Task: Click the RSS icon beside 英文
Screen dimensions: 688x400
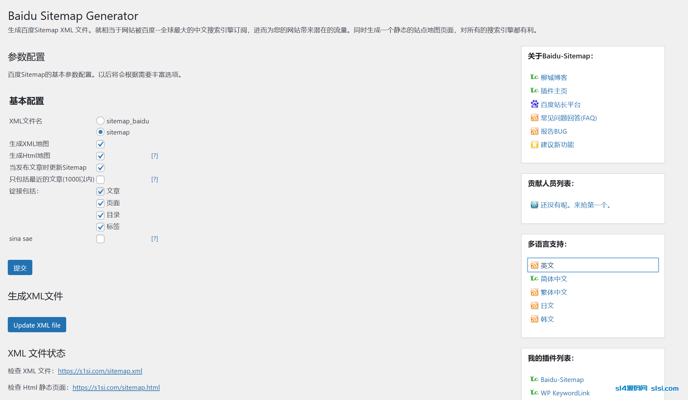Action: click(534, 265)
